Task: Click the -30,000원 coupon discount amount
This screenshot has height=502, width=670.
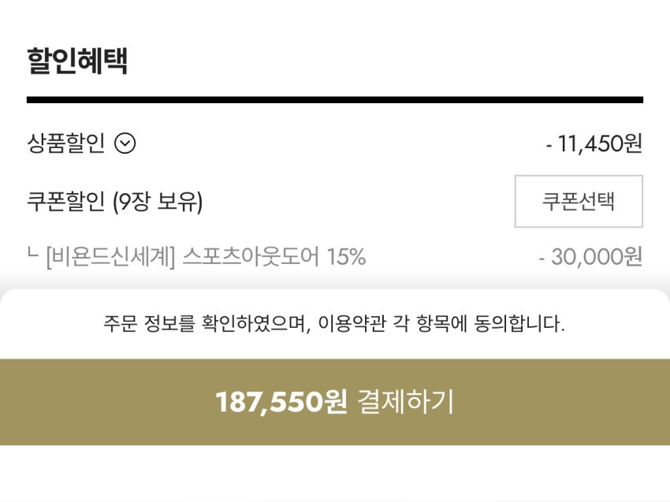Action: pyautogui.click(x=591, y=257)
